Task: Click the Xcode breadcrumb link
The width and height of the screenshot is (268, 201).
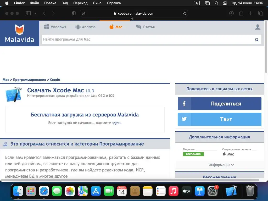Action: 55,80
